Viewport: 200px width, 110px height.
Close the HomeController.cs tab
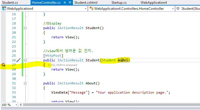[70, 2]
